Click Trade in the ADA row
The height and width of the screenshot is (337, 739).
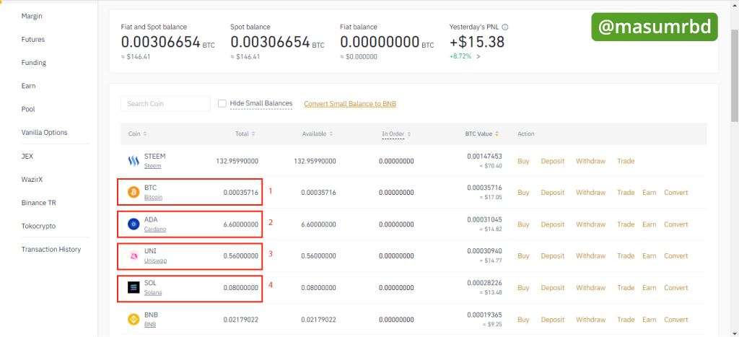click(626, 224)
